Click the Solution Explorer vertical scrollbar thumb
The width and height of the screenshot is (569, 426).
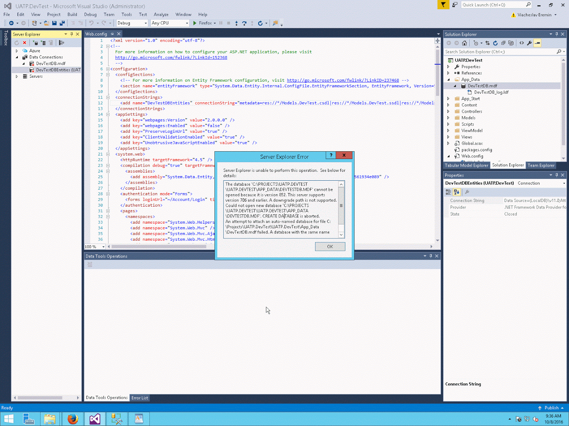(563, 104)
